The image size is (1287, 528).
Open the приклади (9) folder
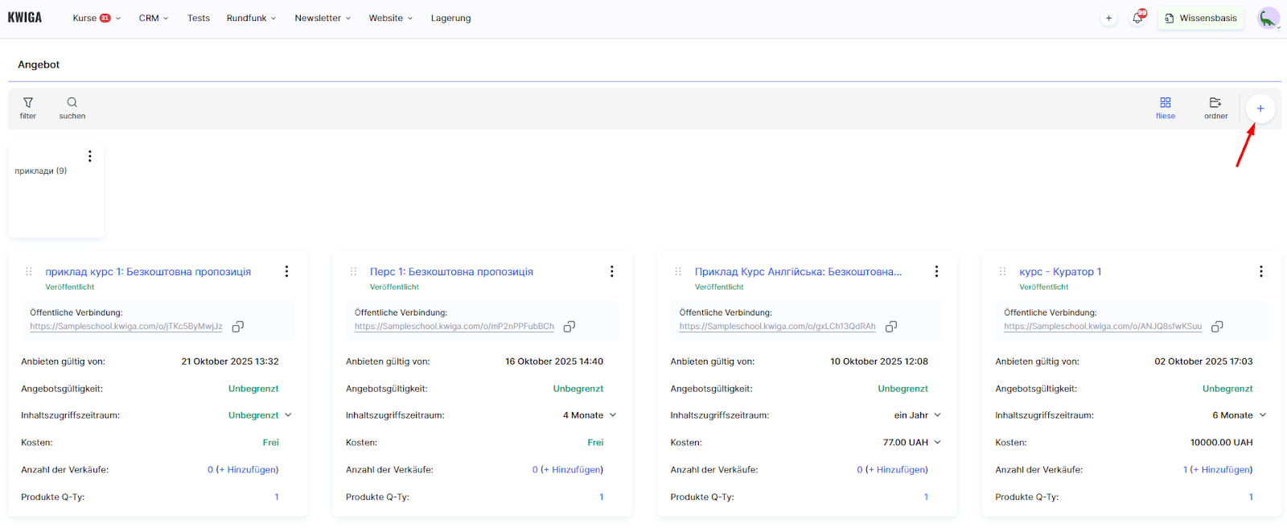pos(41,171)
